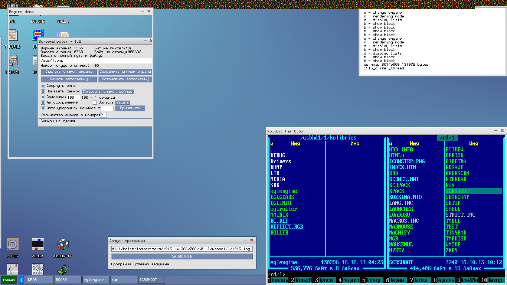
Task: Select the eglengine file in left panel
Action: coord(284,191)
